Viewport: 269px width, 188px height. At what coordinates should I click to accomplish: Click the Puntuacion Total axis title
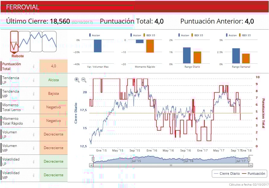(263, 113)
